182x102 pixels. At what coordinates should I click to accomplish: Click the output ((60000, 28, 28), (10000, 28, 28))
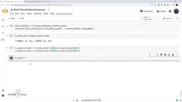(x=34, y=41)
